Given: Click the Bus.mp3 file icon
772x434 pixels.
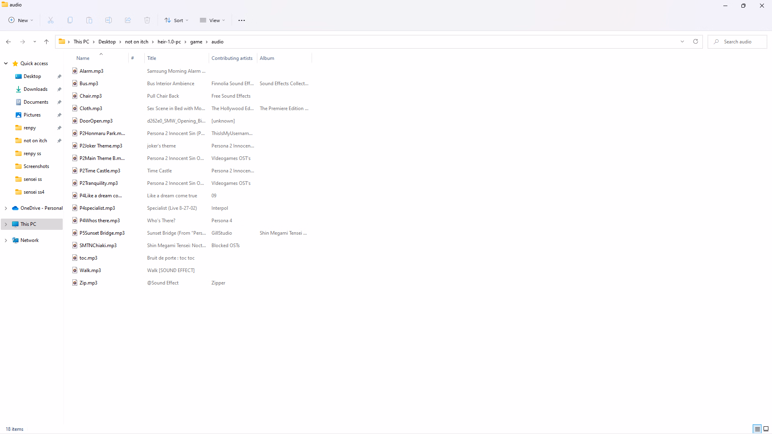Looking at the screenshot, I should (75, 83).
